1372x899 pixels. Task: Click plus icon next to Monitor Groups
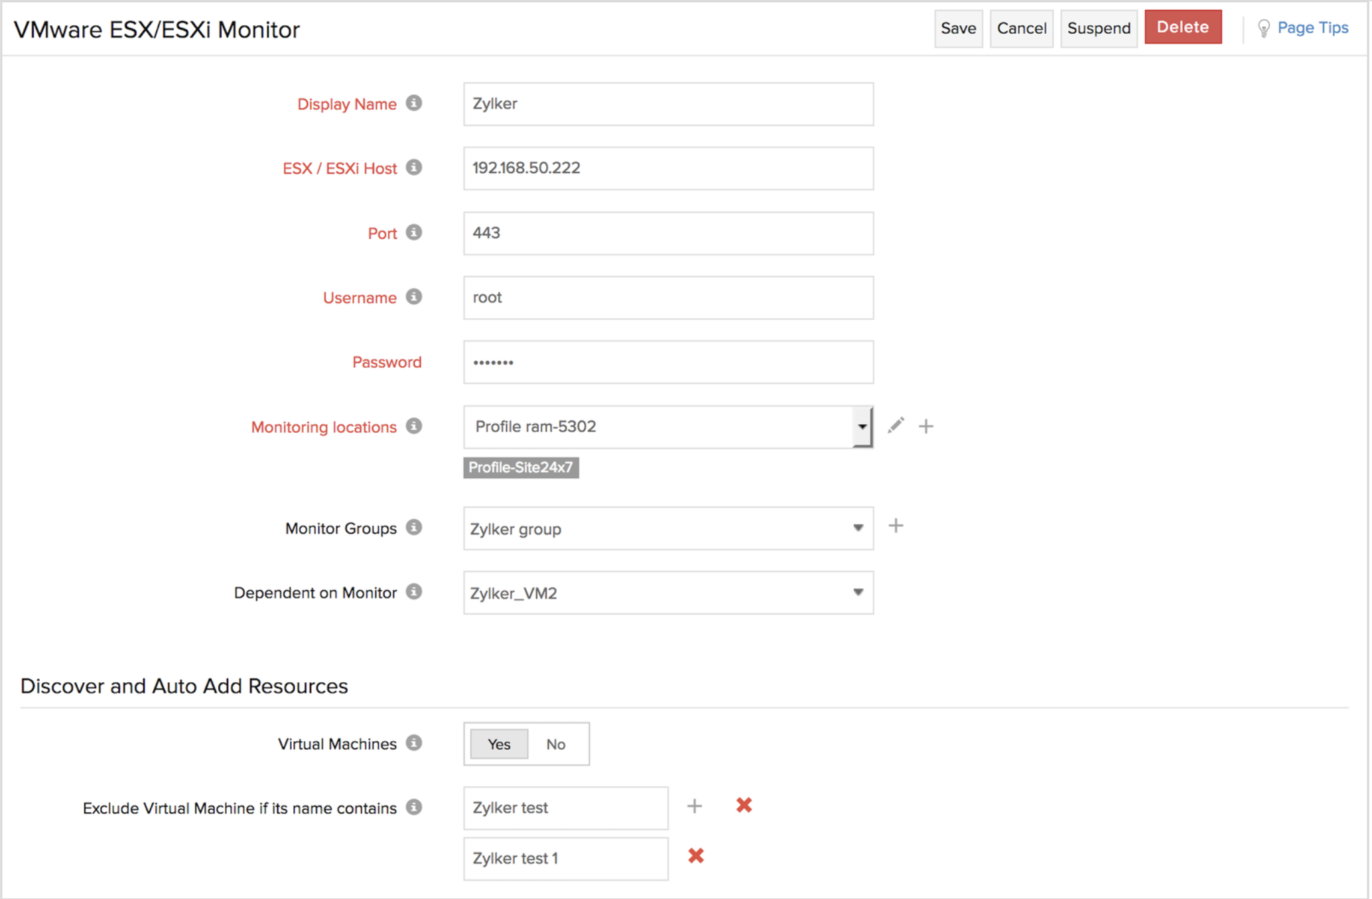[x=896, y=526]
